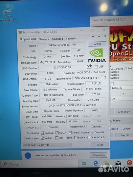Click the Die Size value 118 mm²
The width and height of the screenshot is (133, 177).
(x=79, y=56)
